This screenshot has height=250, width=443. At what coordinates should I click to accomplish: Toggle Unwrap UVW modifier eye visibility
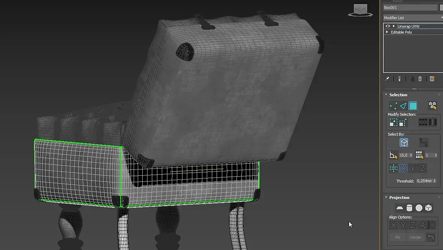387,26
